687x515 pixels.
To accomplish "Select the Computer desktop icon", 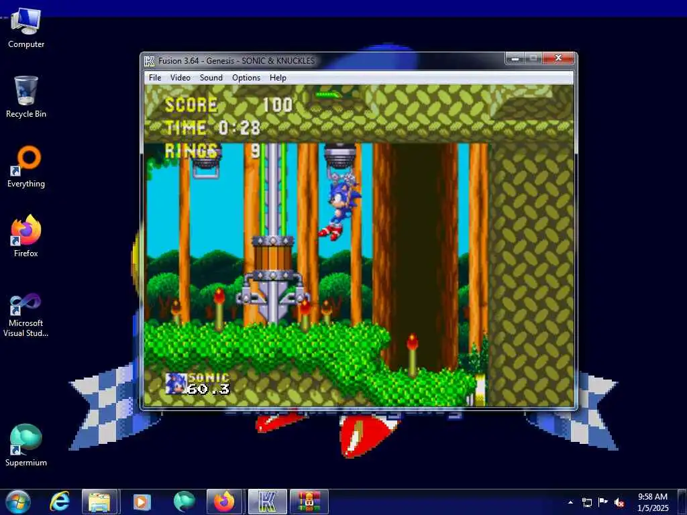I will click(x=26, y=28).
